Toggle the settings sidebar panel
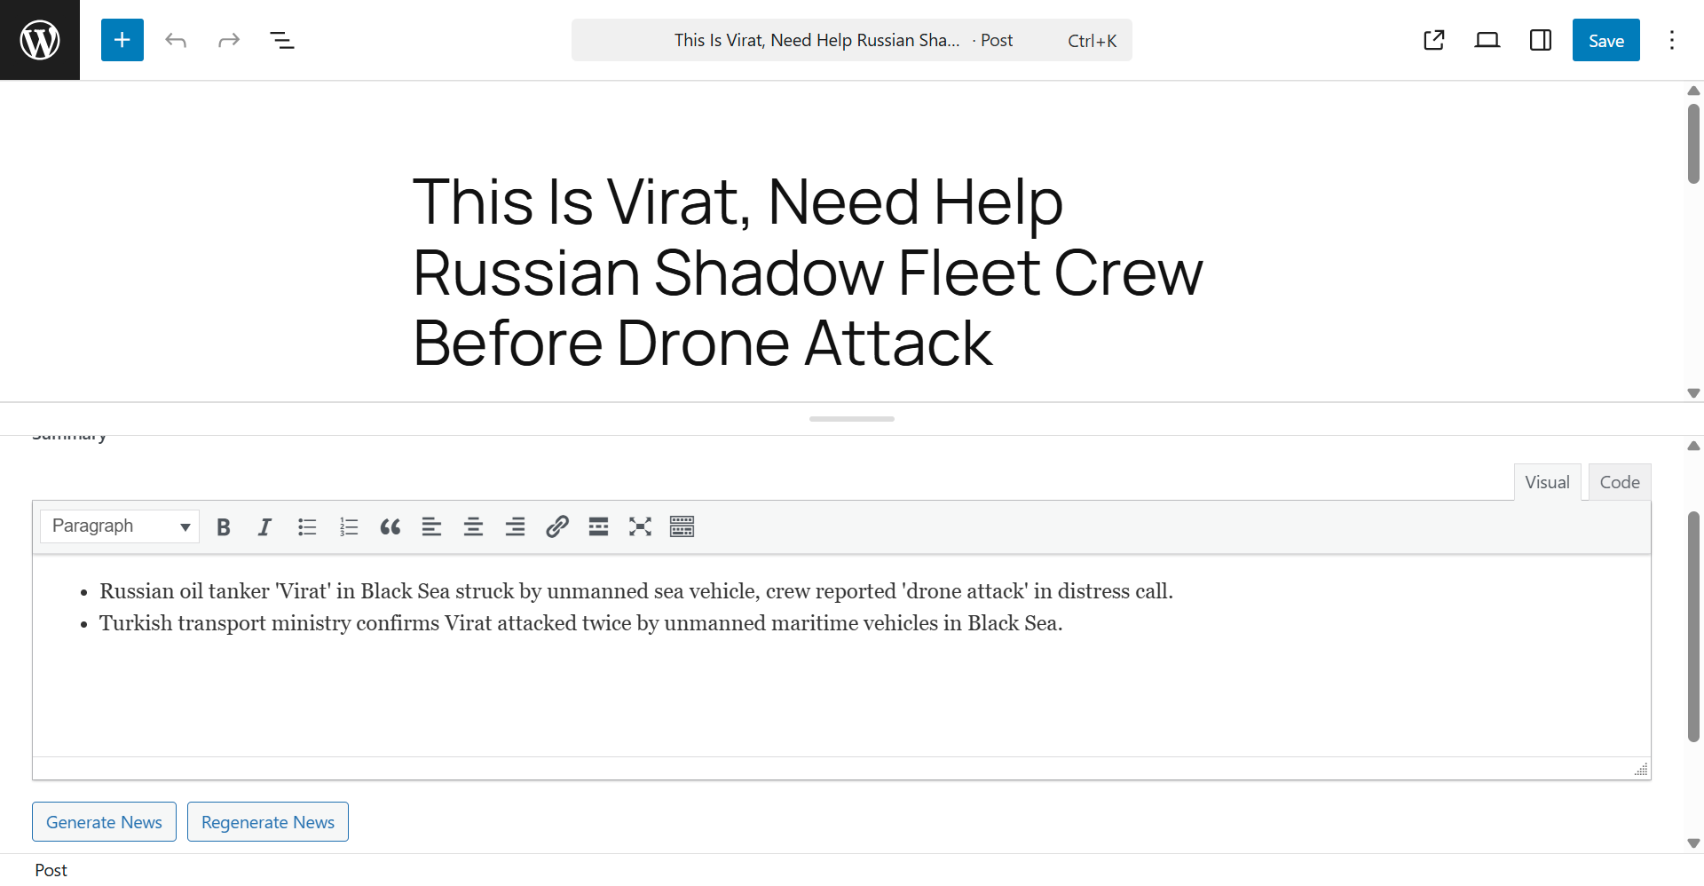The height and width of the screenshot is (886, 1704). click(x=1541, y=40)
